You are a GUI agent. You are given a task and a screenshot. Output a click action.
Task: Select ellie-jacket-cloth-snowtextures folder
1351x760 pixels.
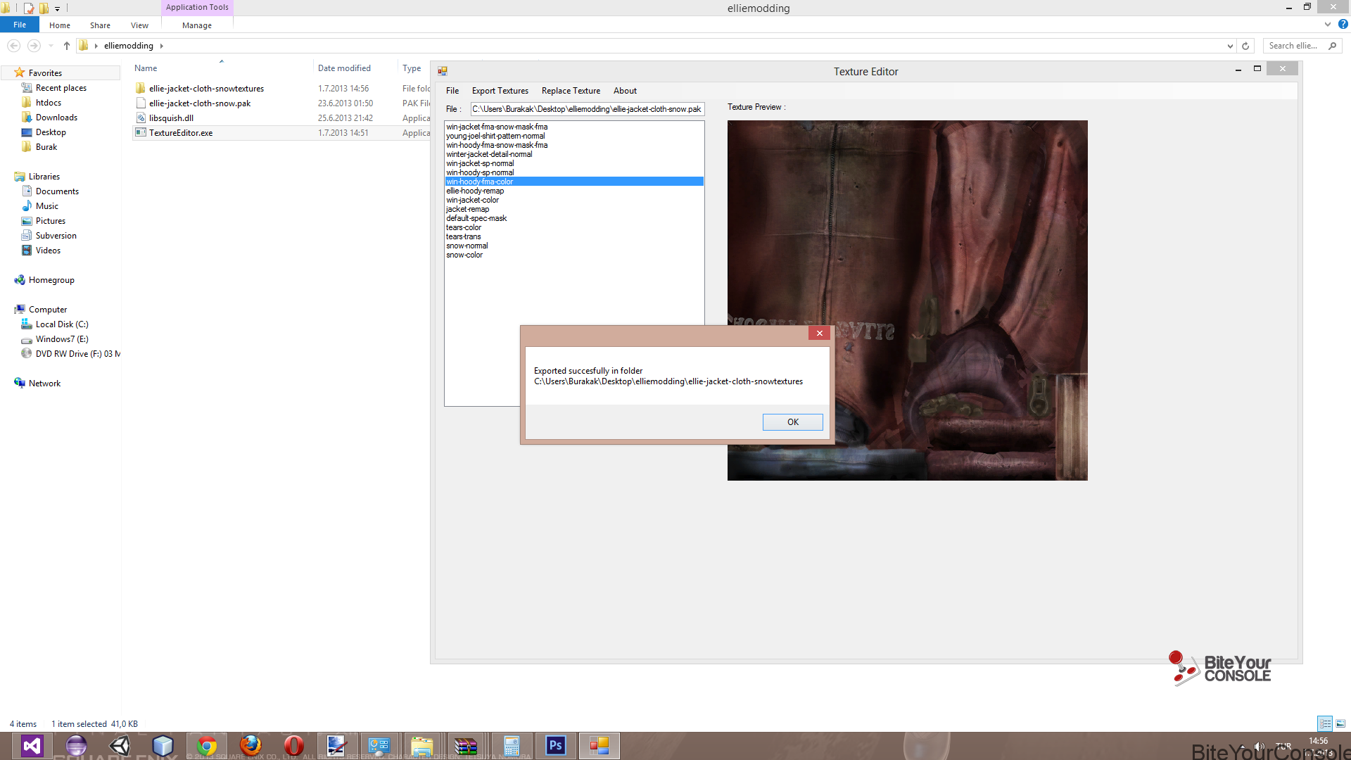pyautogui.click(x=206, y=89)
